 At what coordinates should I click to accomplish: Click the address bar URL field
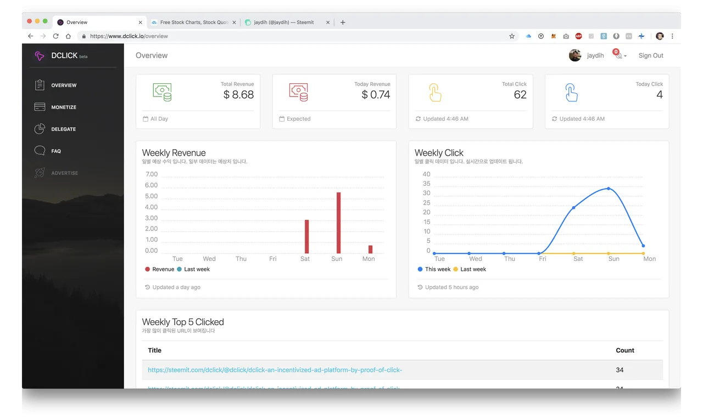(297, 36)
